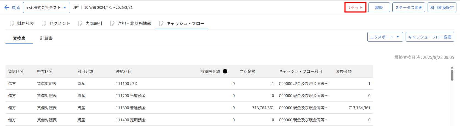
Task: Go to the 注記・非財務情報 tab
Action: tap(134, 23)
